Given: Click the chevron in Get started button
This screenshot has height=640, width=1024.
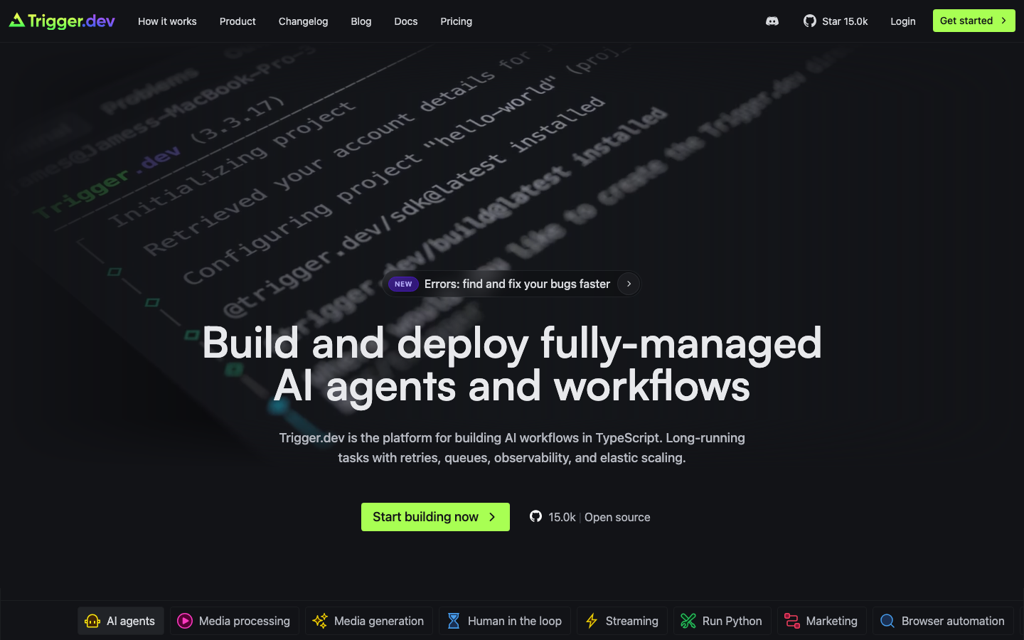Looking at the screenshot, I should [1003, 21].
